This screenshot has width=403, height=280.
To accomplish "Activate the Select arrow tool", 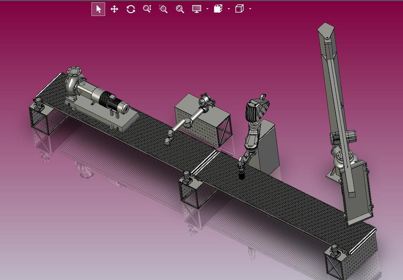I will click(x=98, y=9).
